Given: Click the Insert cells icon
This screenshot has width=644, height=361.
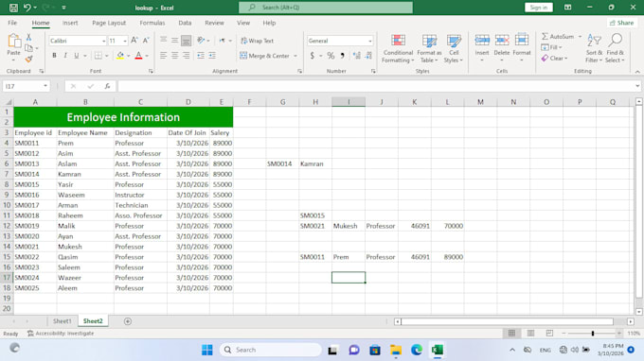Looking at the screenshot, I should (x=482, y=40).
